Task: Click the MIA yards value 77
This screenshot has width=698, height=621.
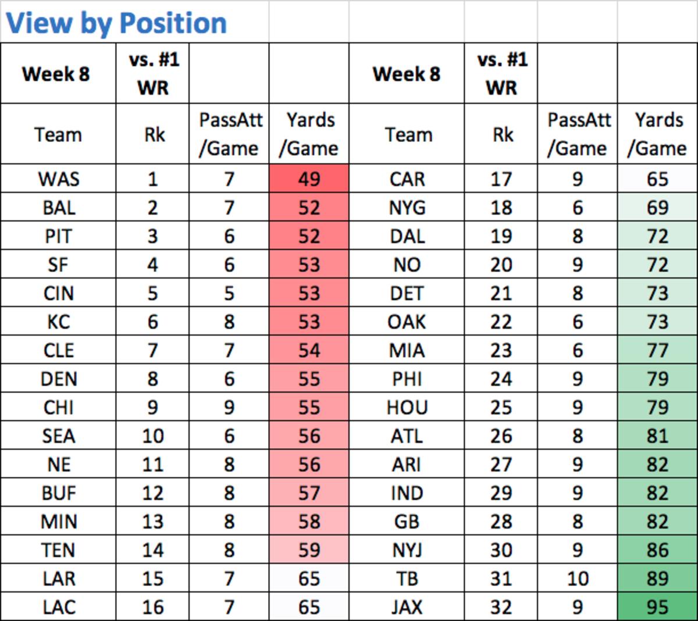Action: [x=657, y=350]
